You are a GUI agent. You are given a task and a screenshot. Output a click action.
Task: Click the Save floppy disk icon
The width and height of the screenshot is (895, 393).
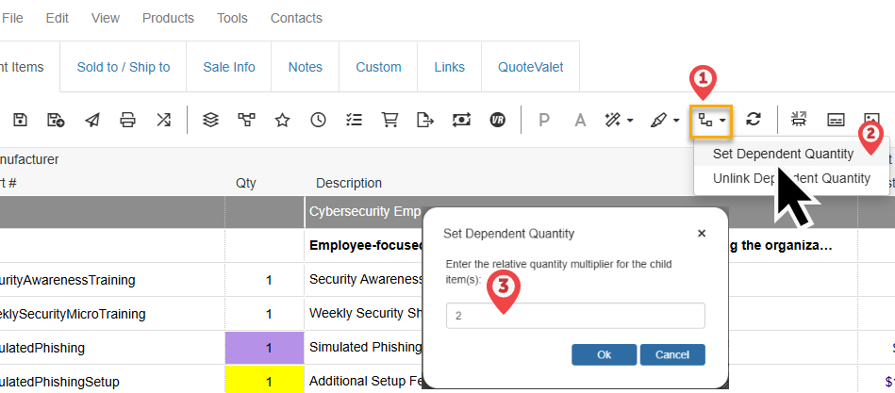(x=21, y=120)
